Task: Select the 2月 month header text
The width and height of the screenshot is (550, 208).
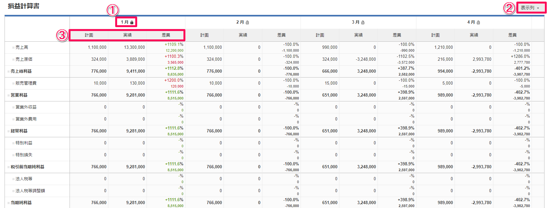Action: (x=240, y=22)
